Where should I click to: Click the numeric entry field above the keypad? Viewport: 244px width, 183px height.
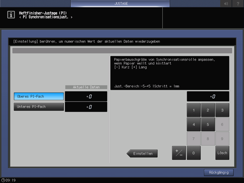pos(208,96)
